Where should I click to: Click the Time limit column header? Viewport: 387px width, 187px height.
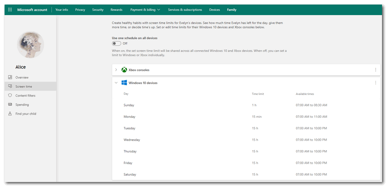(258, 94)
